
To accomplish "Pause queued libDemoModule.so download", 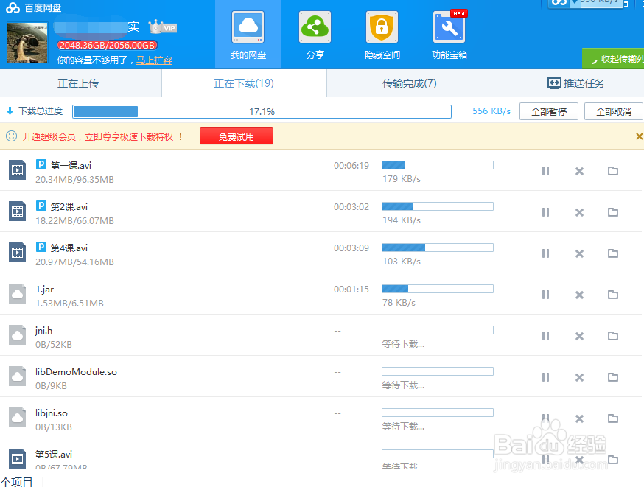I will tap(545, 377).
